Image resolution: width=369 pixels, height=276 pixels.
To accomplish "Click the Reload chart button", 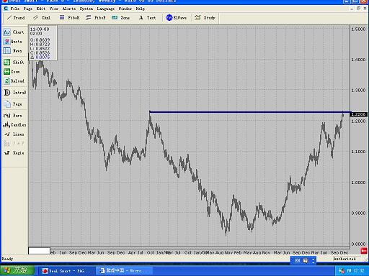I will (x=14, y=81).
